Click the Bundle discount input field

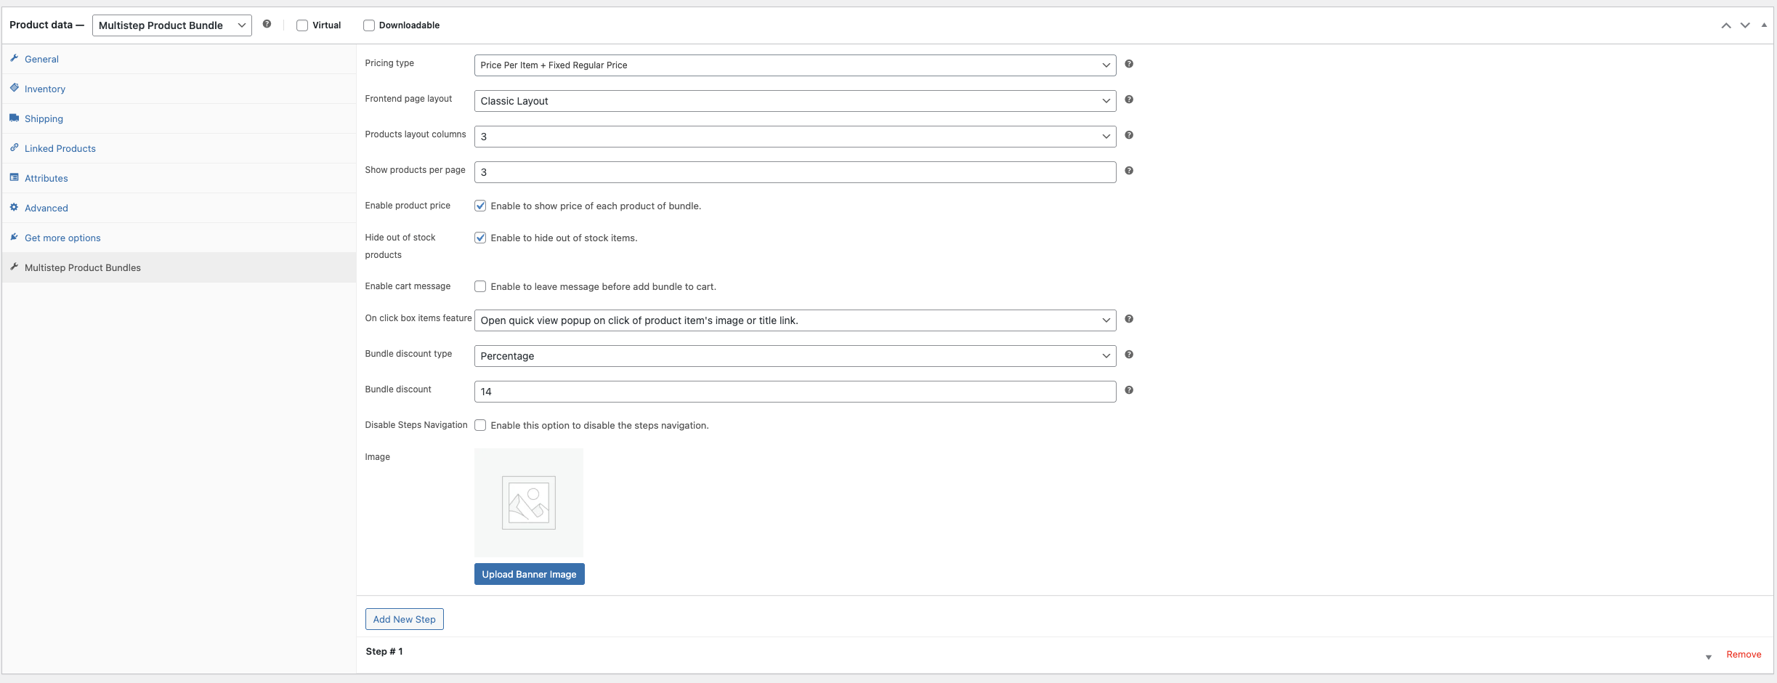pos(795,392)
